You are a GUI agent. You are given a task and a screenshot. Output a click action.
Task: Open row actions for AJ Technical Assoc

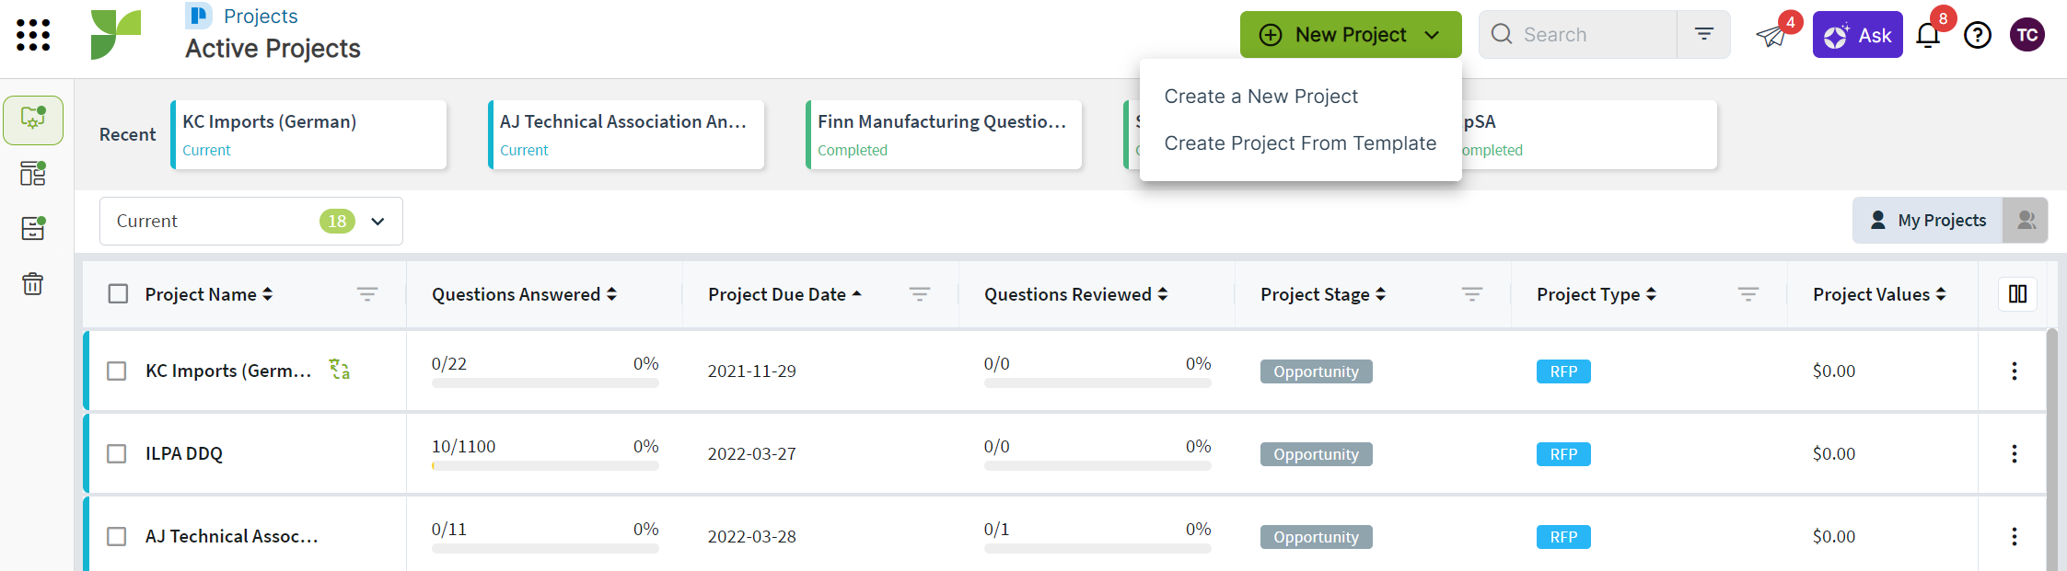point(2015,536)
